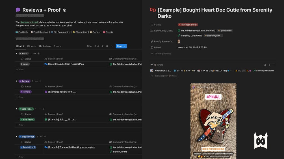Click the blue New button
The width and height of the screenshot is (284, 159).
[x=119, y=46]
